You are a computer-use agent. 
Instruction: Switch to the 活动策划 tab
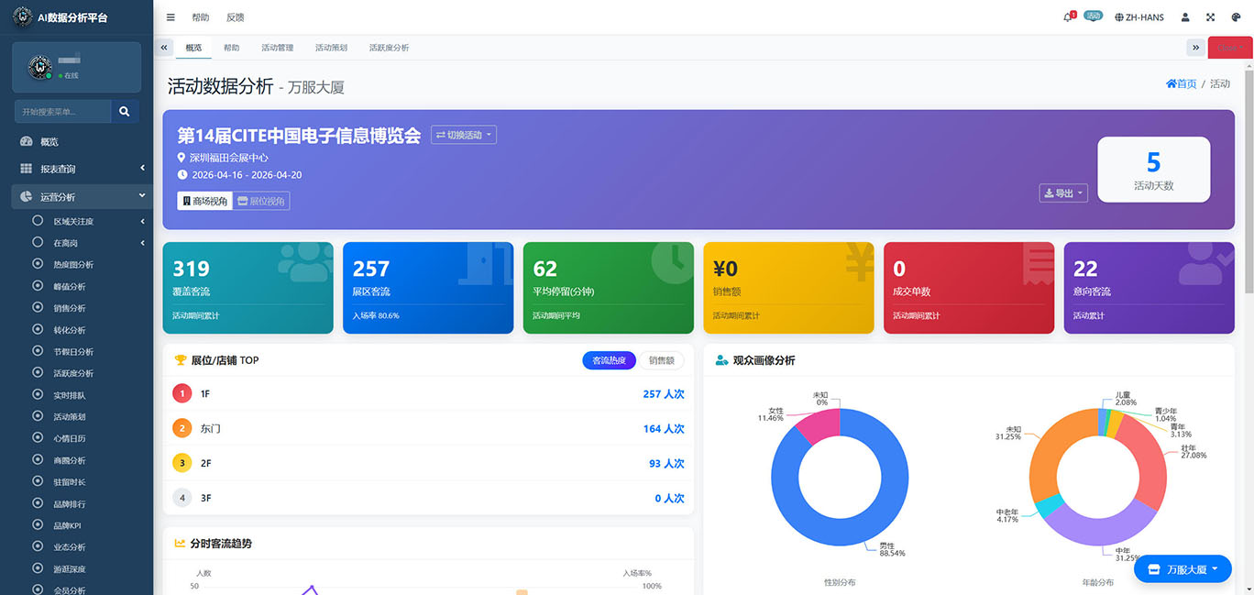click(331, 48)
